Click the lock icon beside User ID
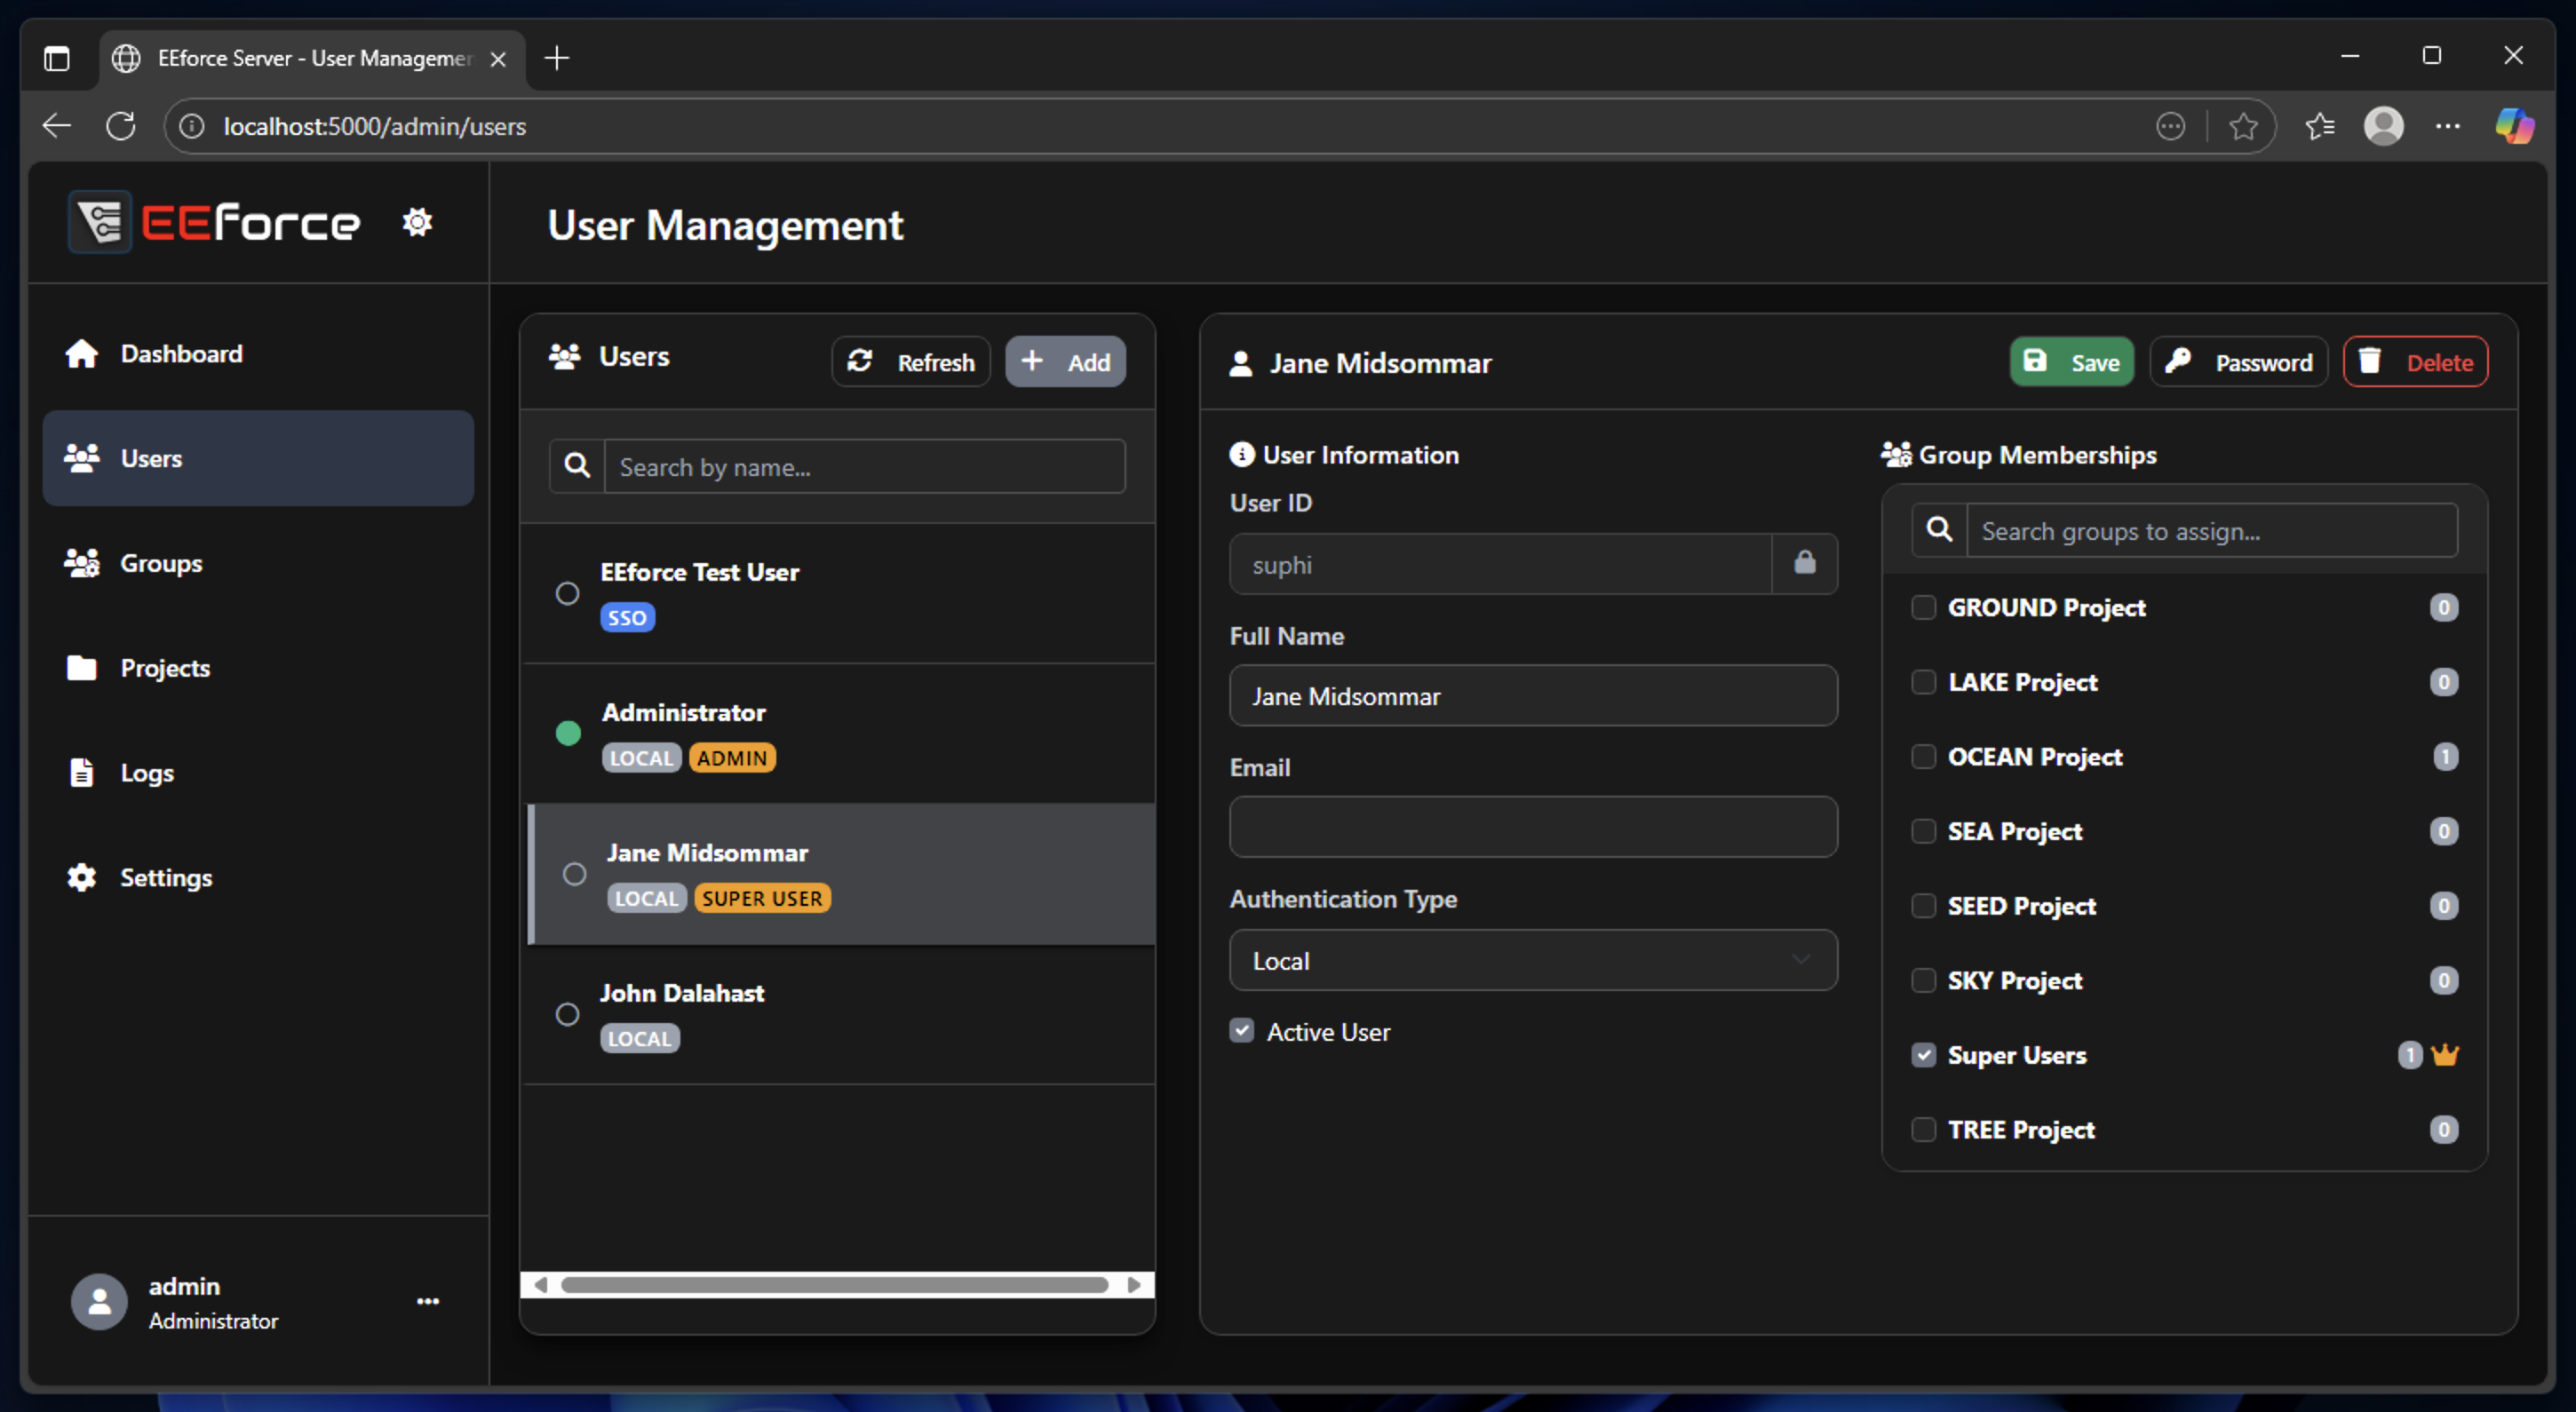The image size is (2576, 1412). 1804,563
